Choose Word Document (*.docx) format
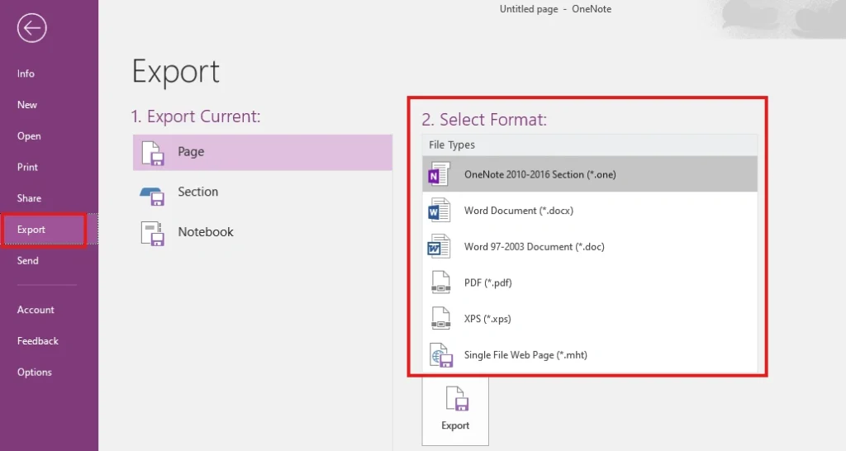Viewport: 846px width, 451px height. tap(590, 211)
